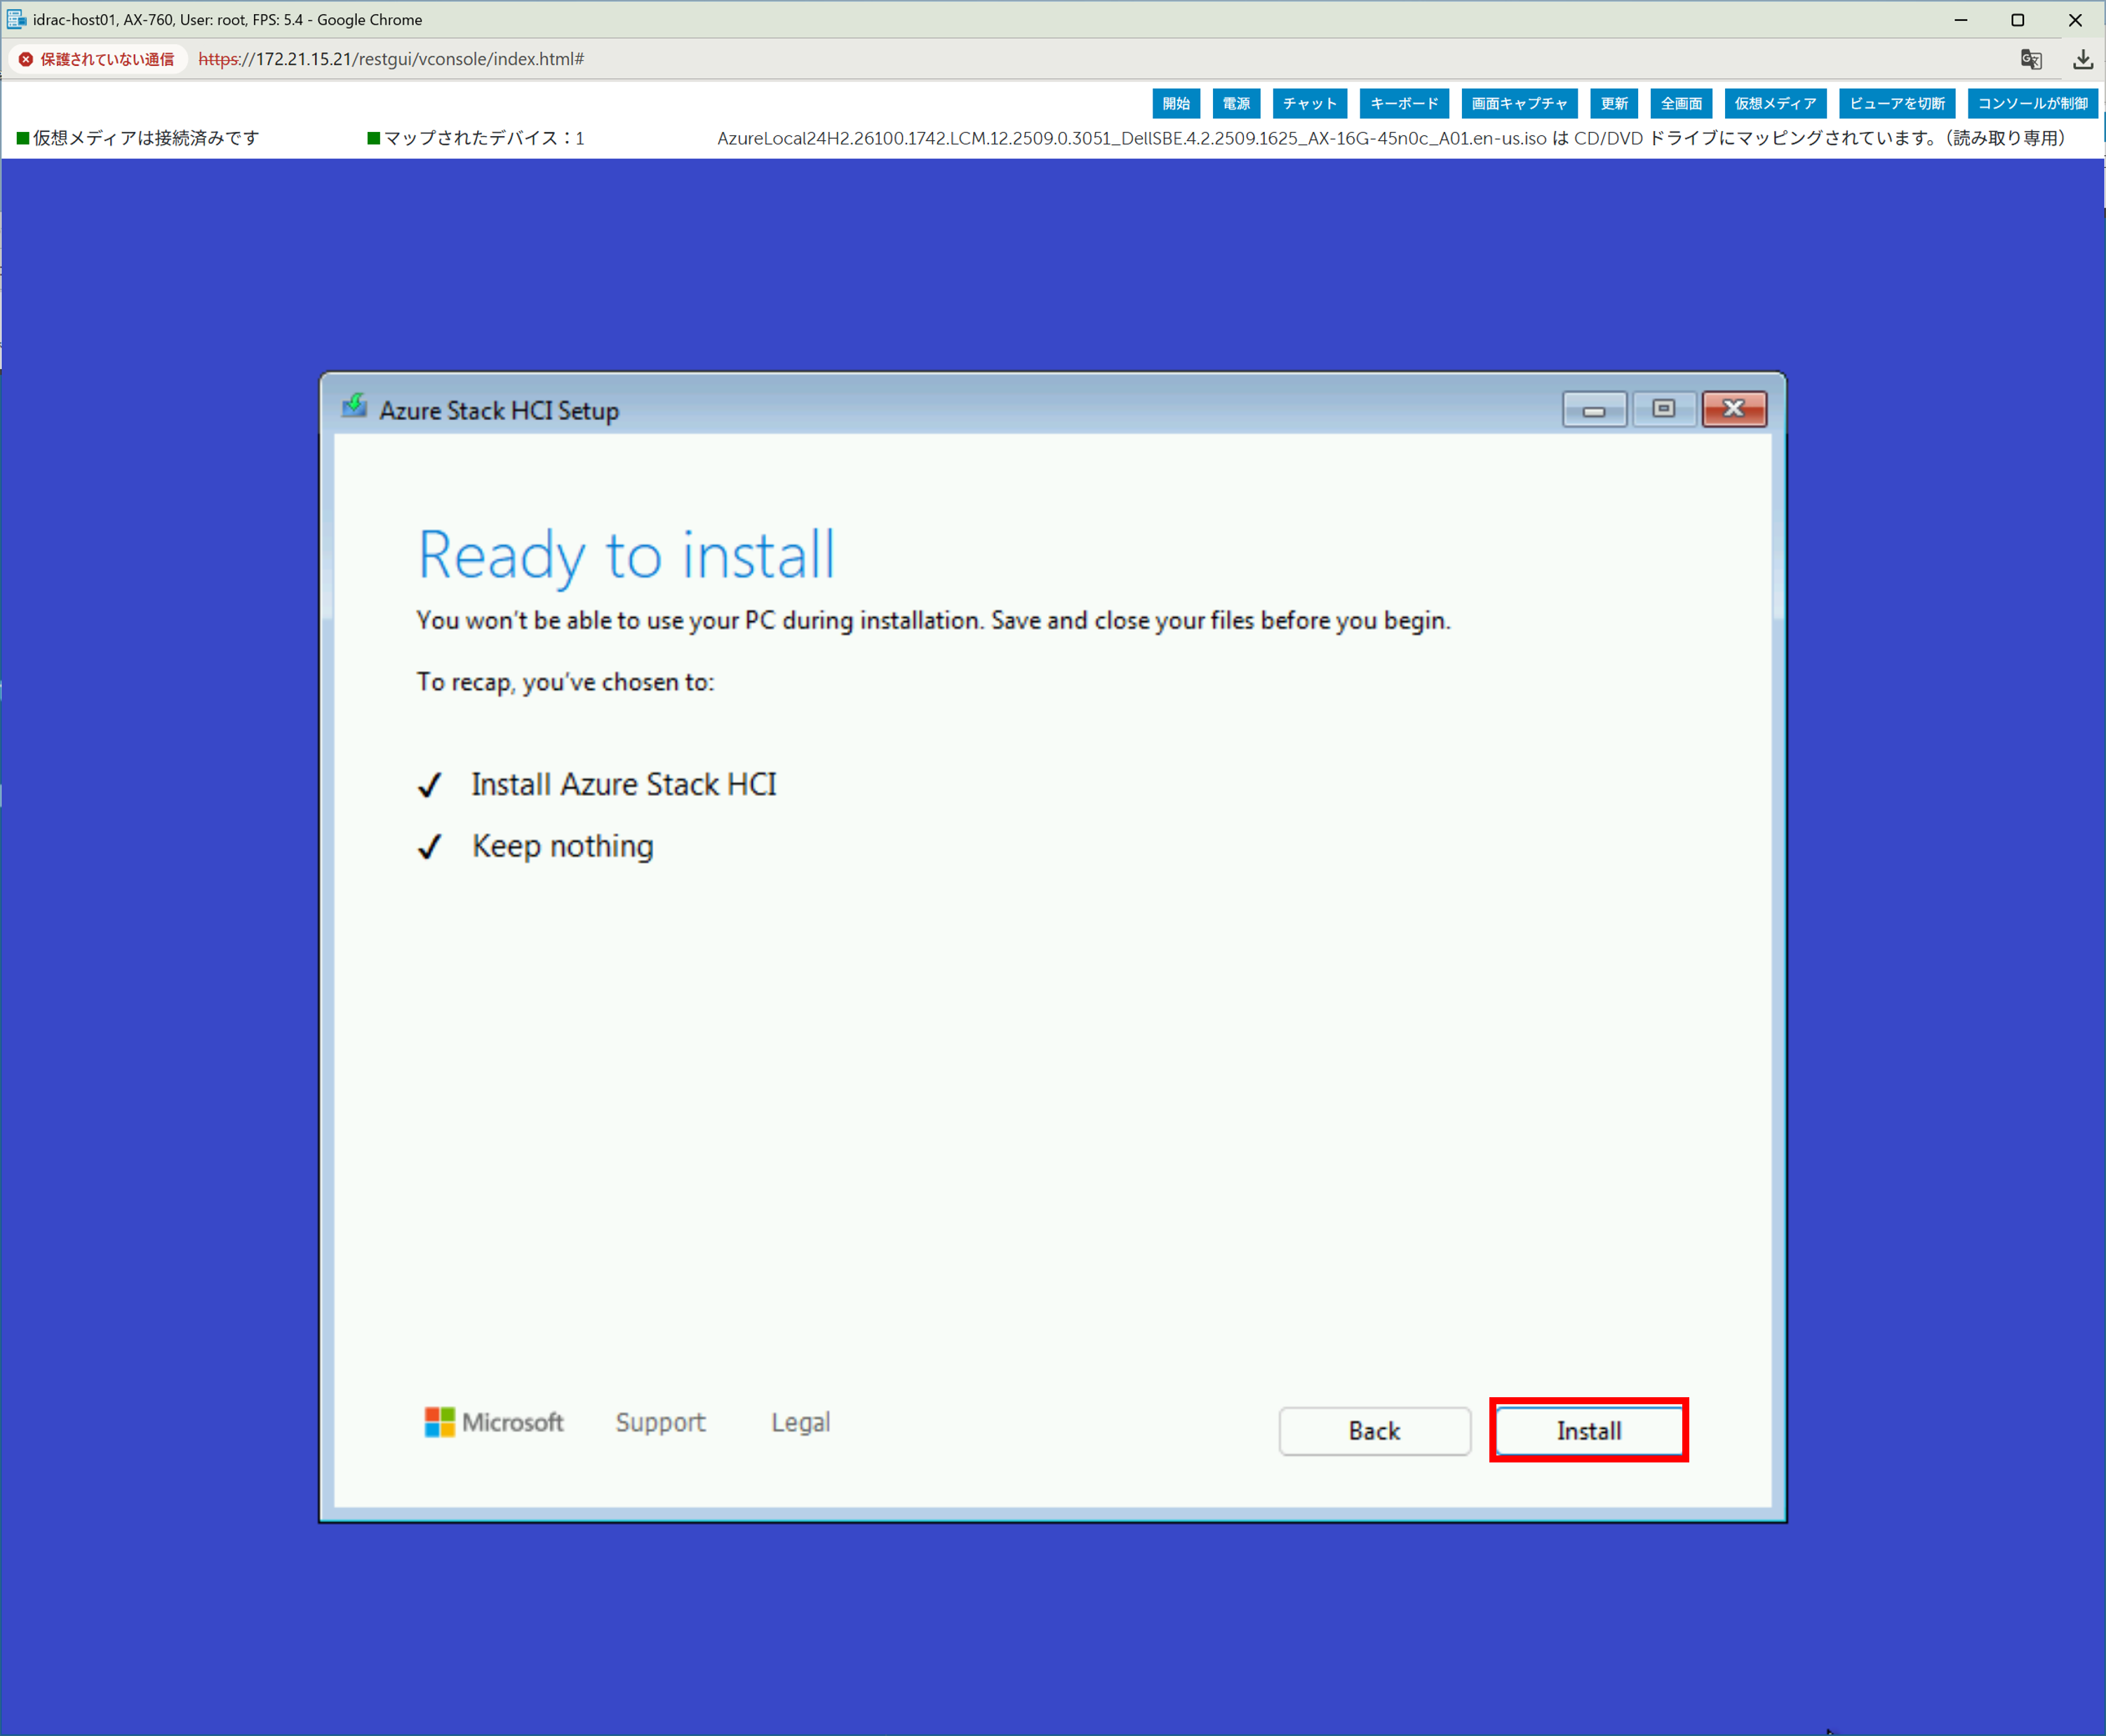
Task: Open the Support link
Action: click(660, 1421)
